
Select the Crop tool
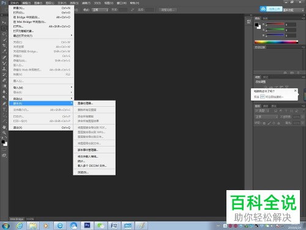[4, 45]
